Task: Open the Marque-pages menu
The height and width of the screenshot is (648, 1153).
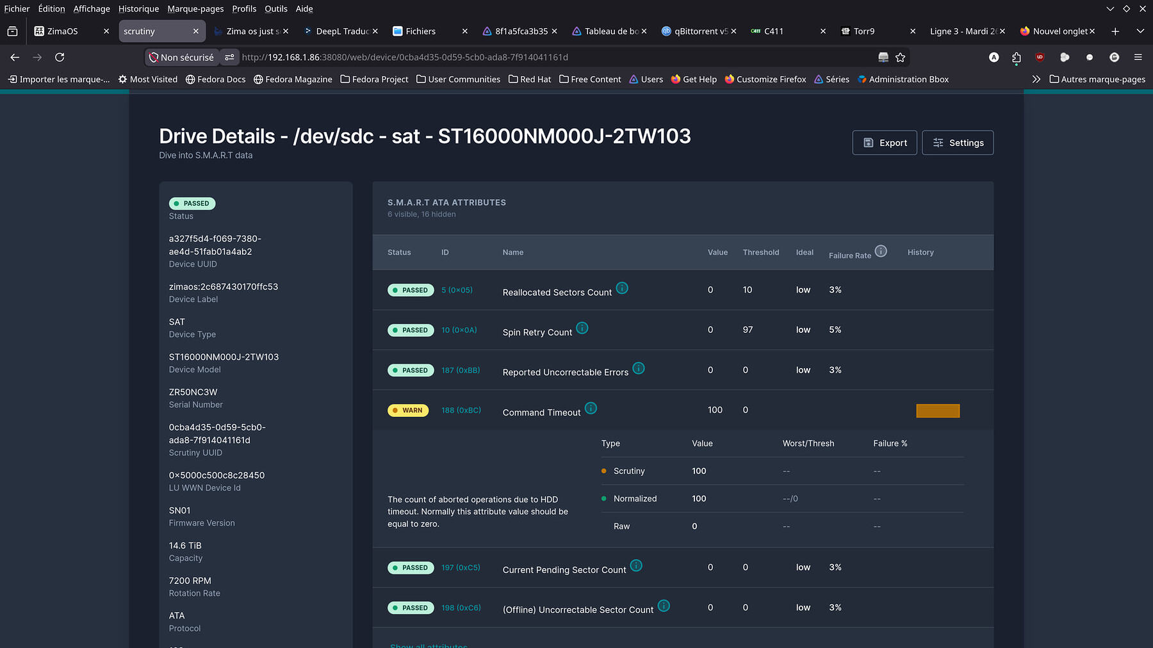Action: 195,9
